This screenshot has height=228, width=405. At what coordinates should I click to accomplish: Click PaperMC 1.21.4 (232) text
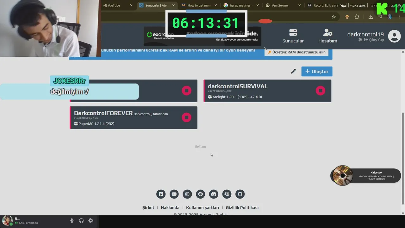pyautogui.click(x=96, y=123)
